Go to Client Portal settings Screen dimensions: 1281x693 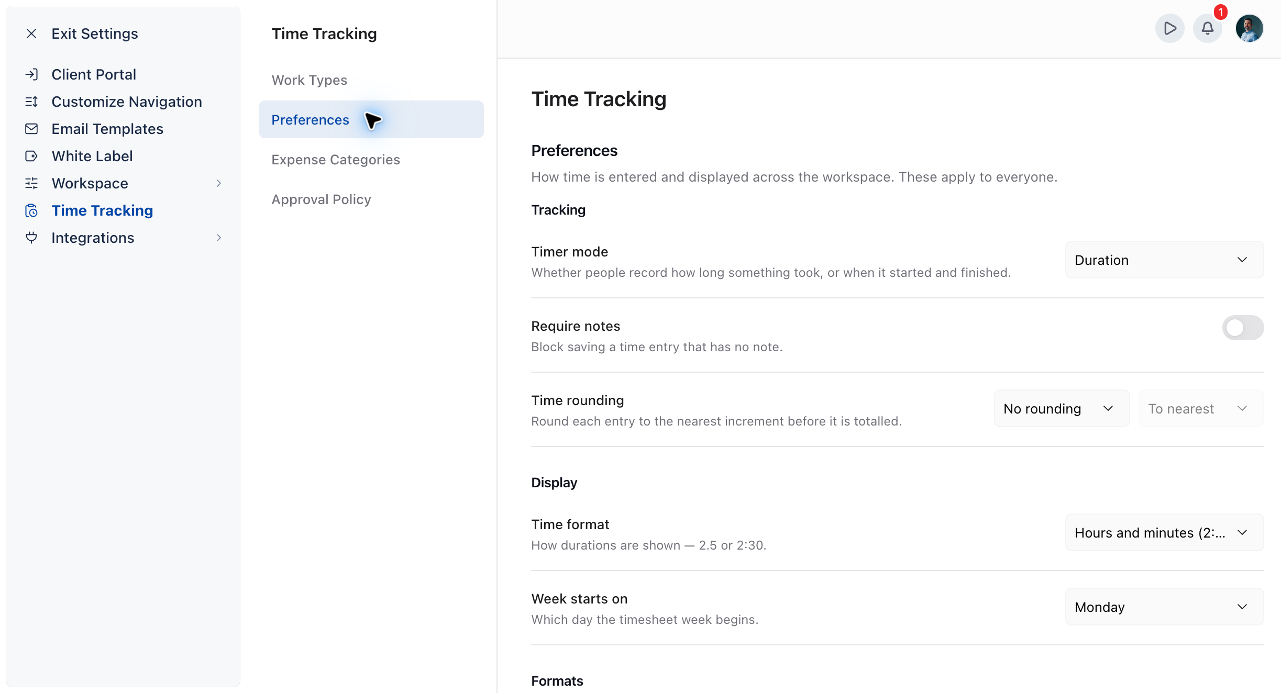(x=94, y=74)
